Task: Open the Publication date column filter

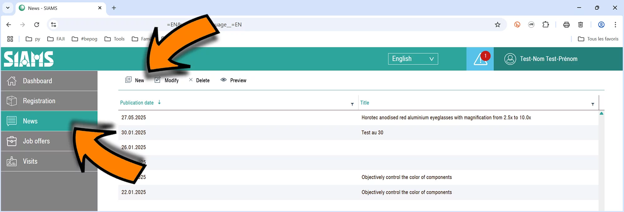Action: tap(352, 104)
